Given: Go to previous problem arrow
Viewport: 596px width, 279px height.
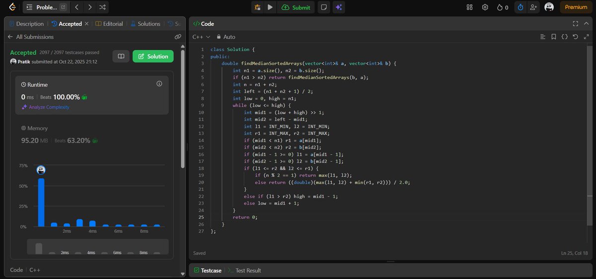Looking at the screenshot, I should tap(76, 7).
